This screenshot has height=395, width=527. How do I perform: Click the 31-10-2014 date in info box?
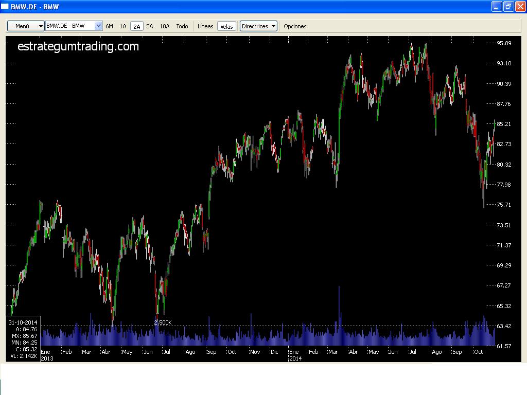(23, 322)
